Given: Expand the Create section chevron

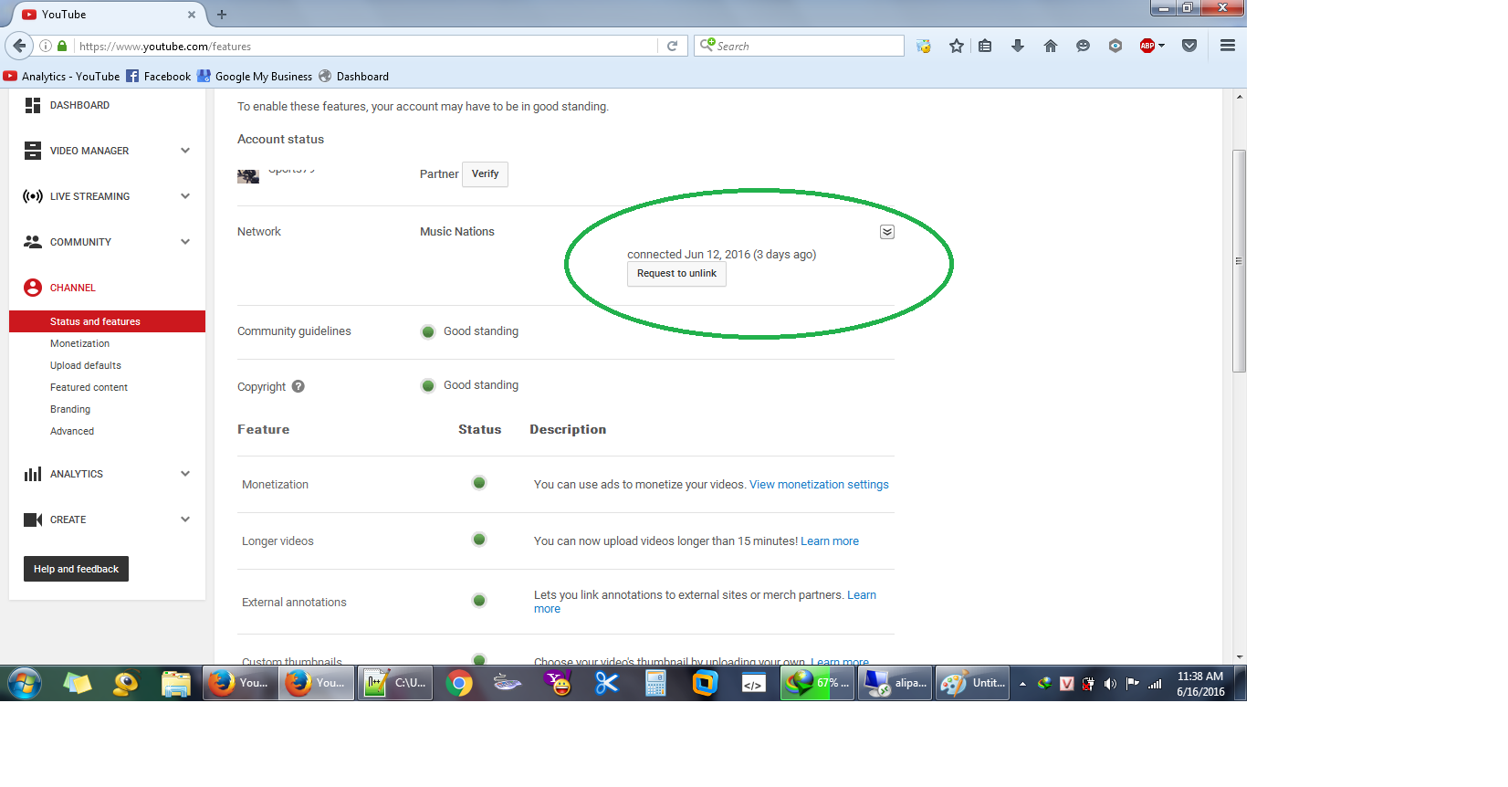Looking at the screenshot, I should (x=185, y=519).
